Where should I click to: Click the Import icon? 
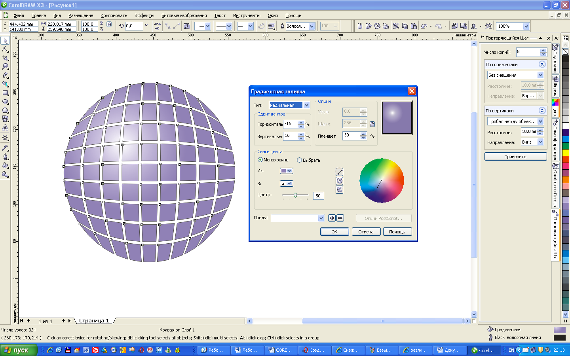[454, 26]
